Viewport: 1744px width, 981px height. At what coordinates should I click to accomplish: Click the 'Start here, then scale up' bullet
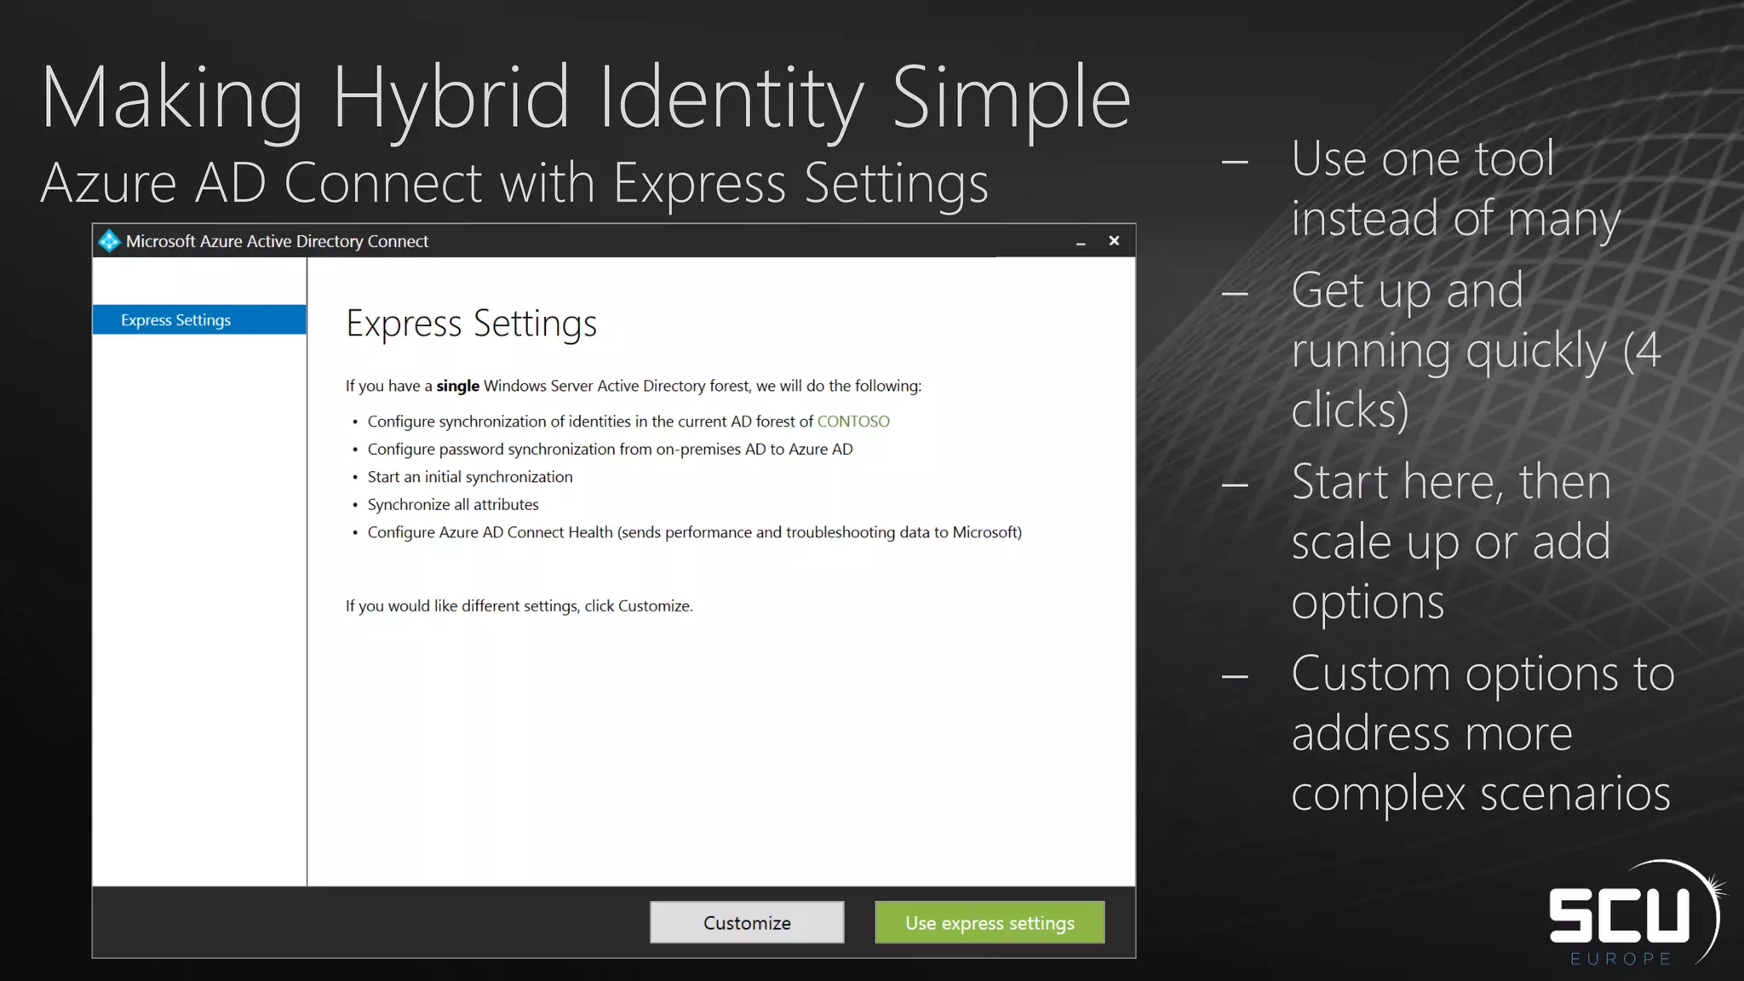[x=1451, y=542]
